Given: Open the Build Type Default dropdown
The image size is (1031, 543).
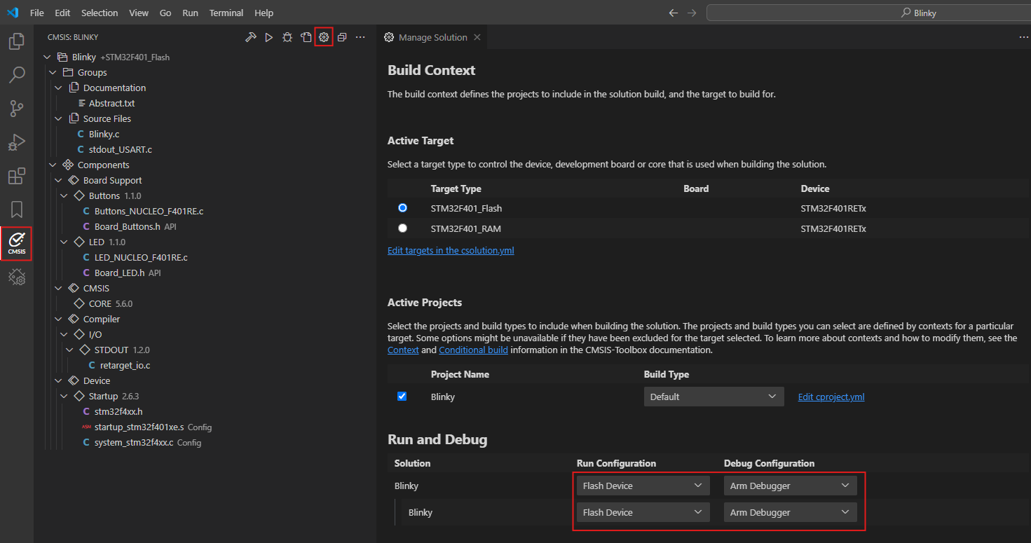Looking at the screenshot, I should 713,397.
